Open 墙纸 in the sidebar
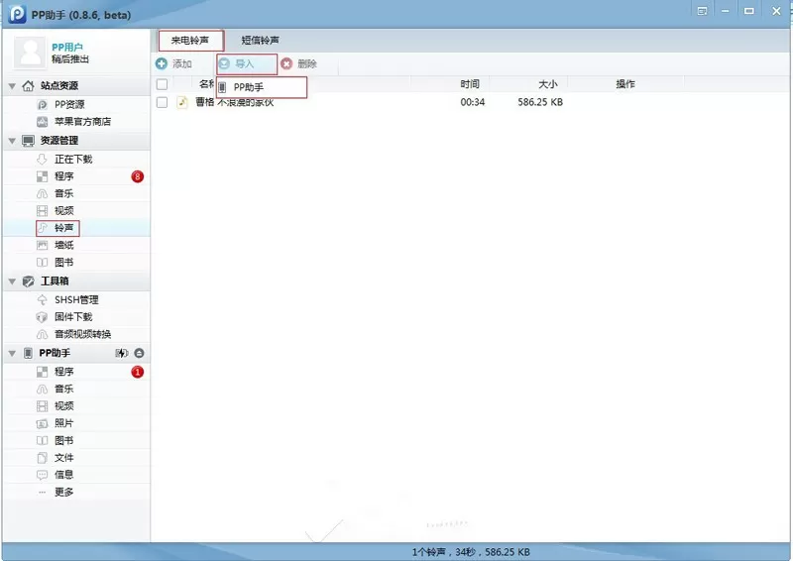This screenshot has height=561, width=793. coord(63,246)
